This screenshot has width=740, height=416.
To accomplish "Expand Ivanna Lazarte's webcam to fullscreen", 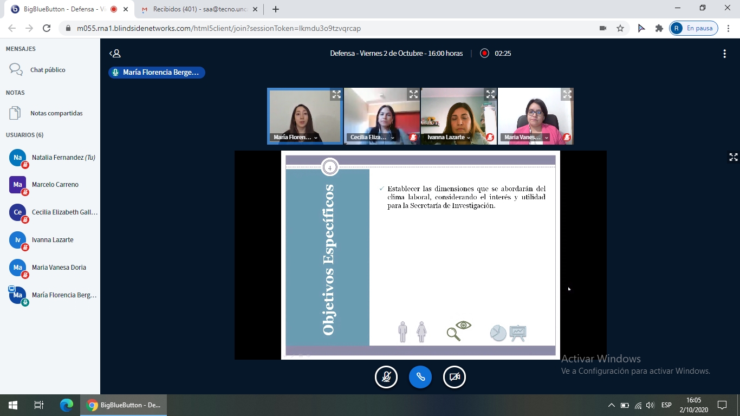I will coord(490,94).
